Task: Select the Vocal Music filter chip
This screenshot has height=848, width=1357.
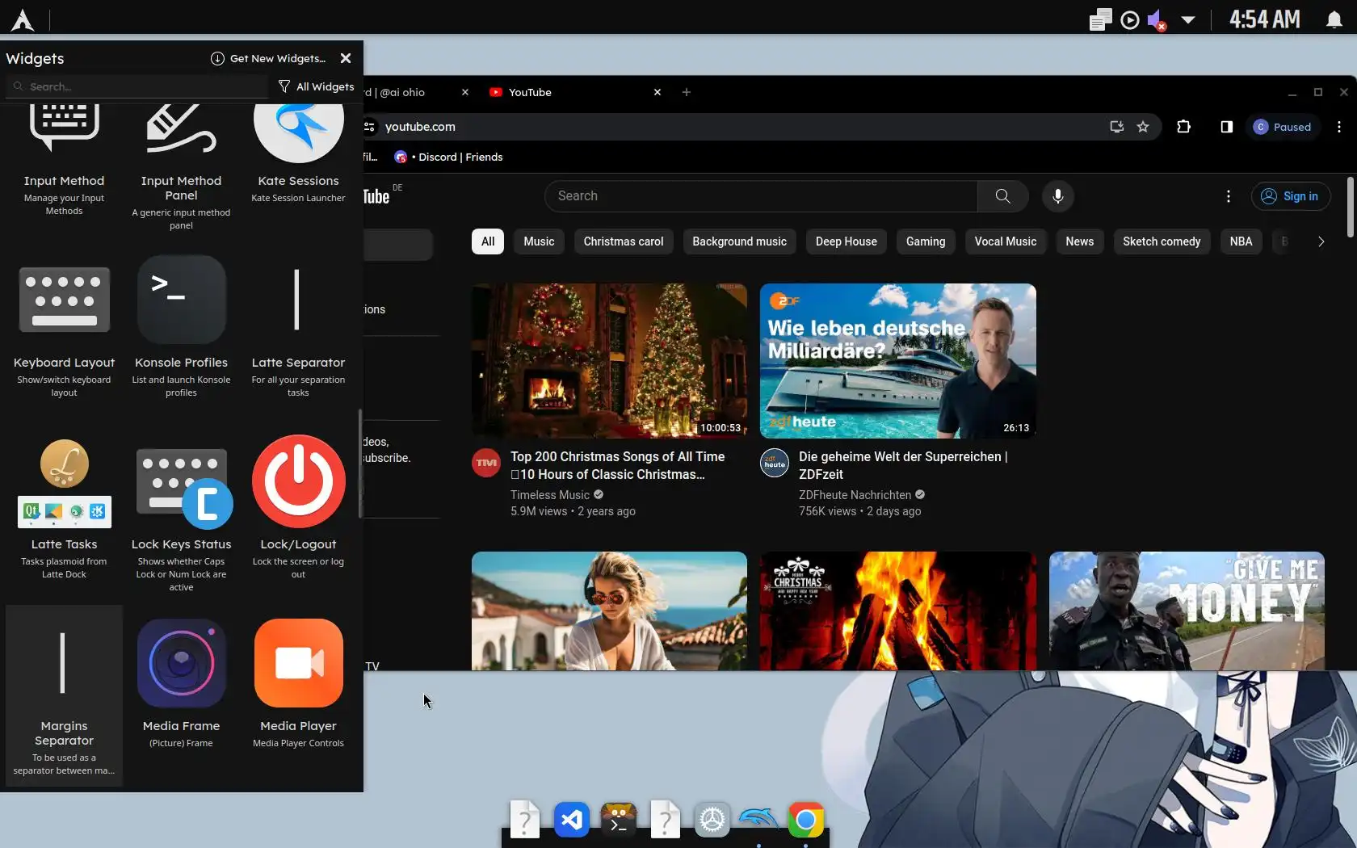Action: pyautogui.click(x=1006, y=241)
